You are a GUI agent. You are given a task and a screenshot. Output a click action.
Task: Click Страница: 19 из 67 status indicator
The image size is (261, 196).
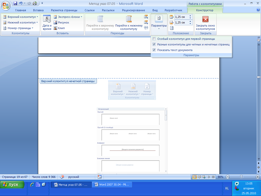(15, 177)
